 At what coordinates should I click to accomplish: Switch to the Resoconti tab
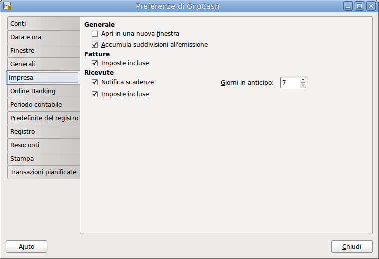pyautogui.click(x=43, y=145)
